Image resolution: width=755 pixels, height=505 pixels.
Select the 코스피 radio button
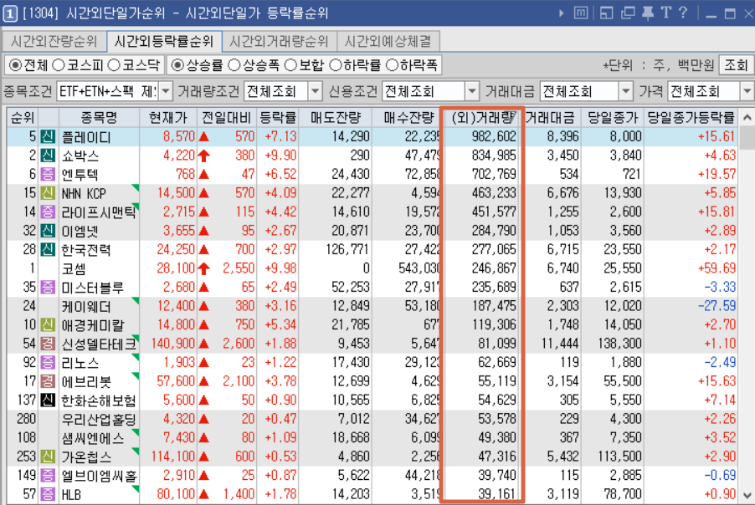point(58,65)
